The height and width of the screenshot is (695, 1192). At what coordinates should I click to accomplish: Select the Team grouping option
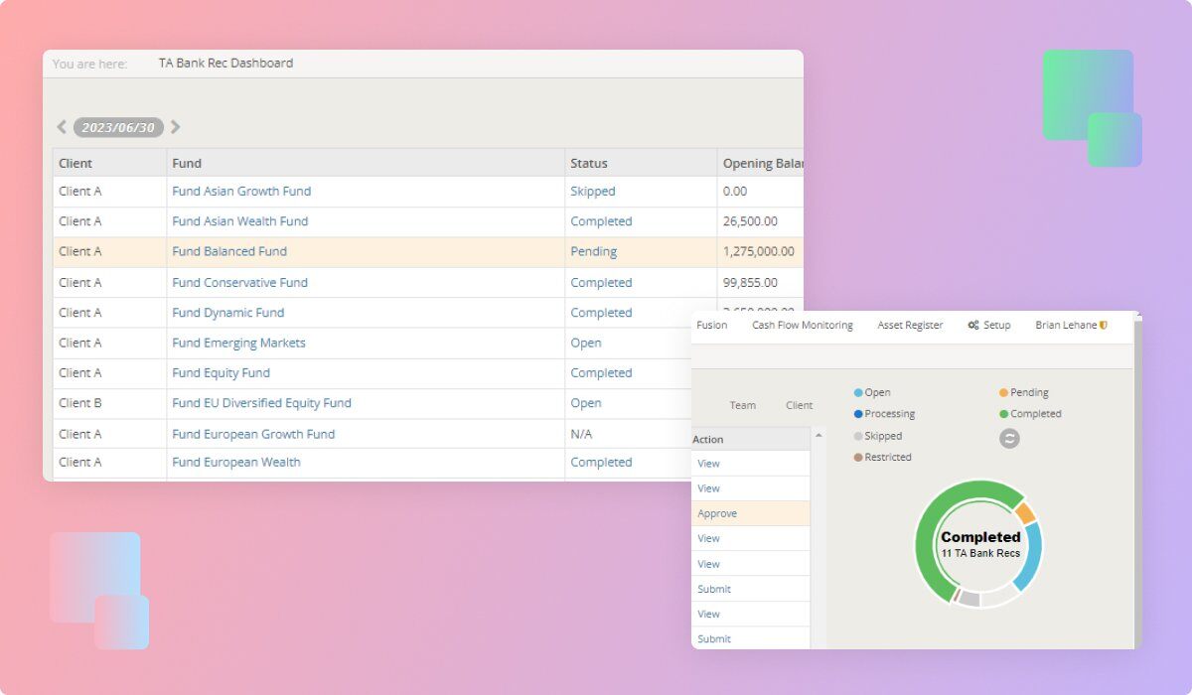pyautogui.click(x=742, y=405)
